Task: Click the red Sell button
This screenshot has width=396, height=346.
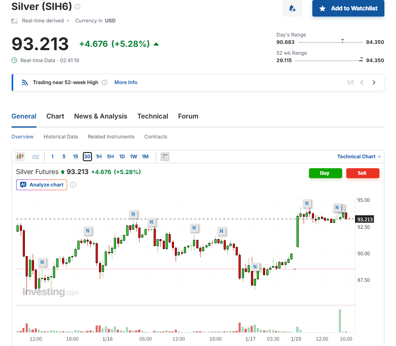Action: coord(362,173)
